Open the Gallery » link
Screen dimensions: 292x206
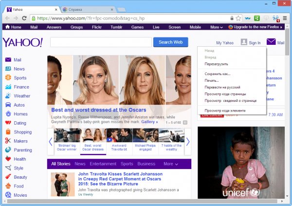pos(149,122)
